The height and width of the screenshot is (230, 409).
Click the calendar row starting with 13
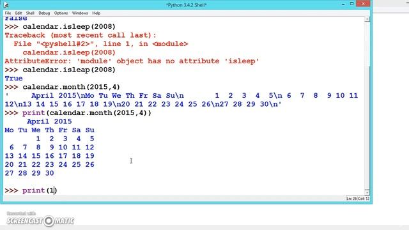coord(50,156)
